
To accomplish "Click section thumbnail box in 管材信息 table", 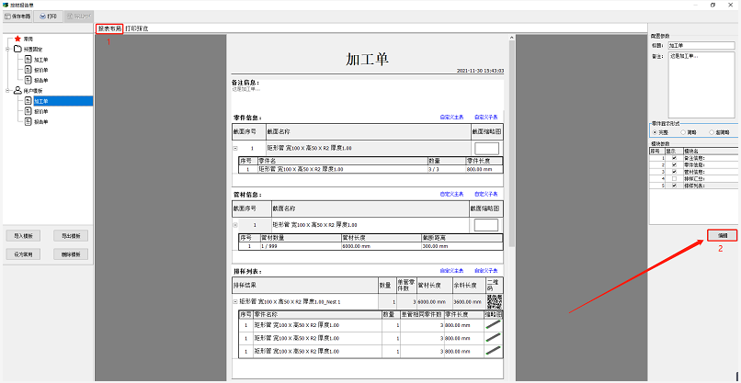I will click(x=485, y=225).
